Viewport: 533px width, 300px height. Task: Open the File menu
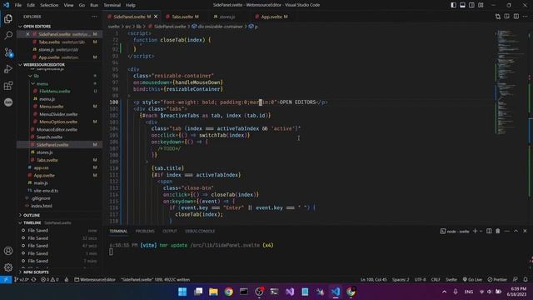18,5
